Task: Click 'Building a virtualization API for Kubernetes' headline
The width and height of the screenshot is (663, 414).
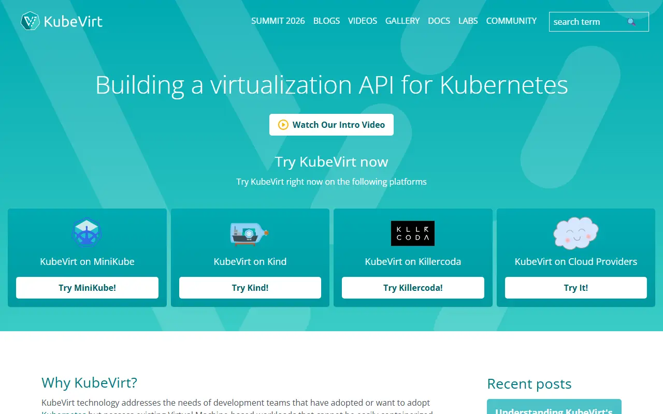Action: point(331,85)
